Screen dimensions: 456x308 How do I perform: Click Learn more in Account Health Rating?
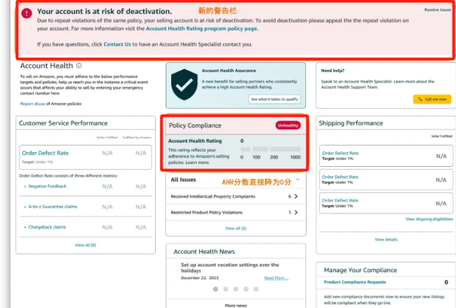coord(197,162)
